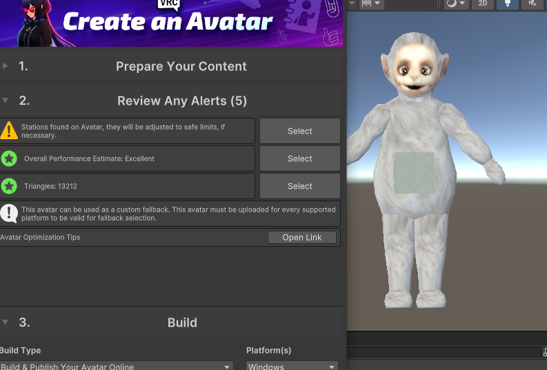Image resolution: width=547 pixels, height=370 pixels.
Task: Click the yellow warning triangle icon
Action: point(9,131)
